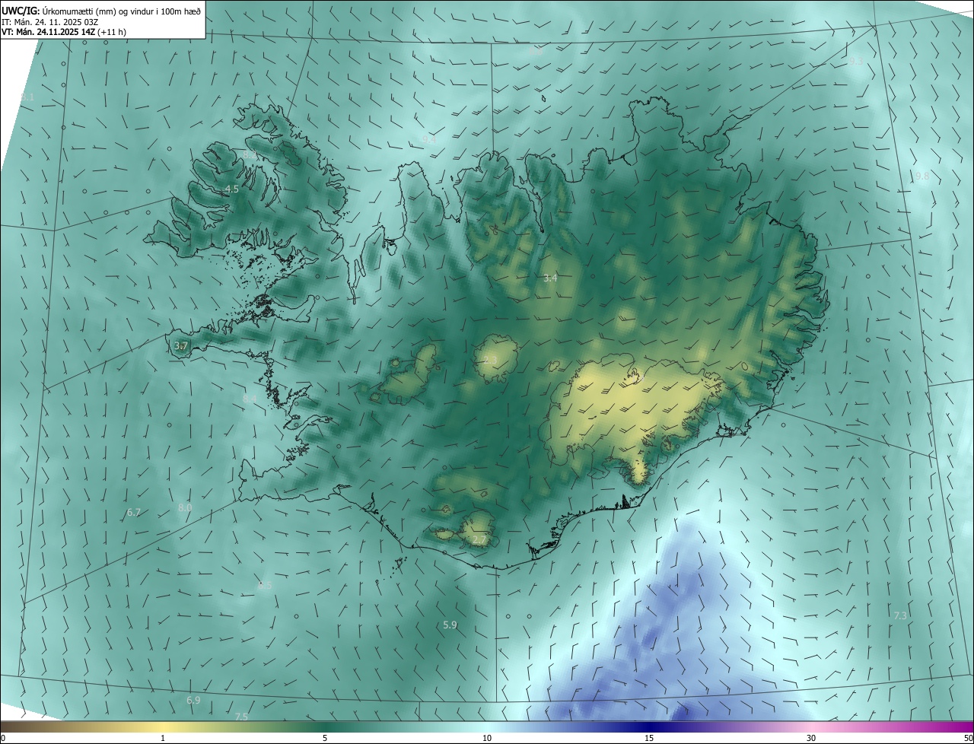
Task: Click the 2.3 value on the central glacier
Action: point(490,359)
